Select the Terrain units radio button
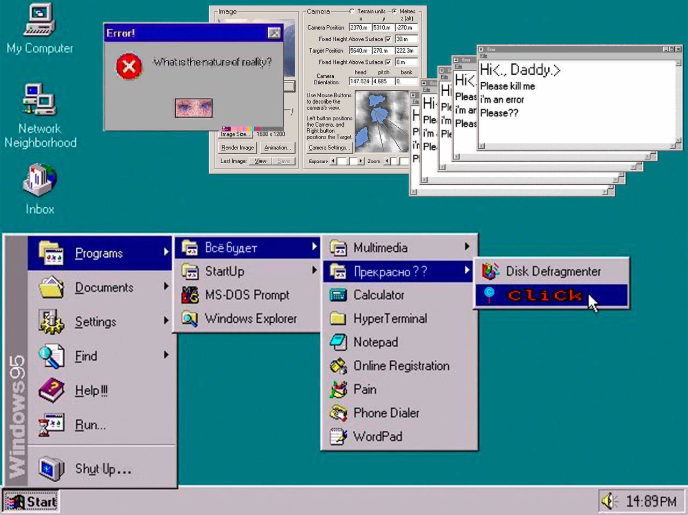 [352, 11]
